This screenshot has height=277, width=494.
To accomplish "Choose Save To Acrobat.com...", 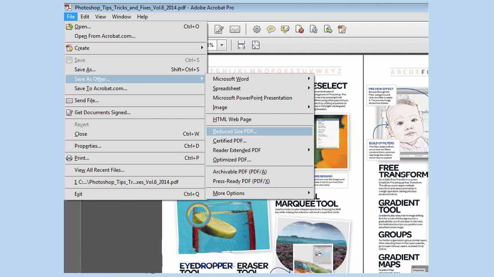I will pos(134,88).
